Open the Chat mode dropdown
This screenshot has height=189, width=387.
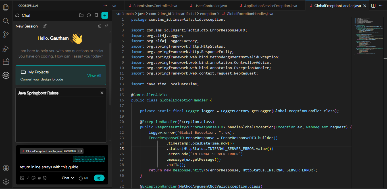(68, 178)
